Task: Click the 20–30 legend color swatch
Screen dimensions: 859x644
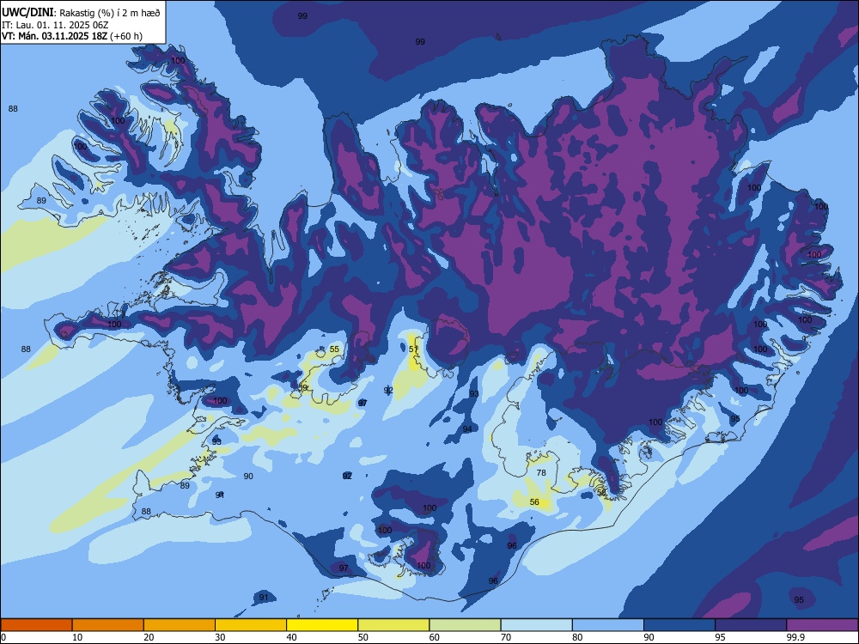Action: 180,625
